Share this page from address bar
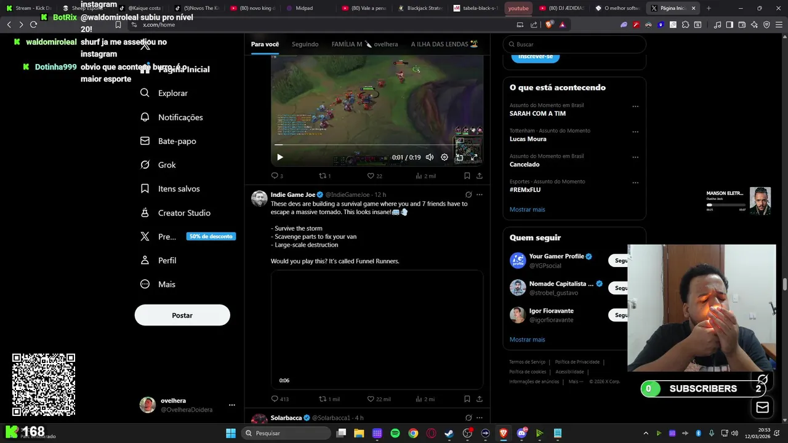The image size is (788, 443). point(534,25)
